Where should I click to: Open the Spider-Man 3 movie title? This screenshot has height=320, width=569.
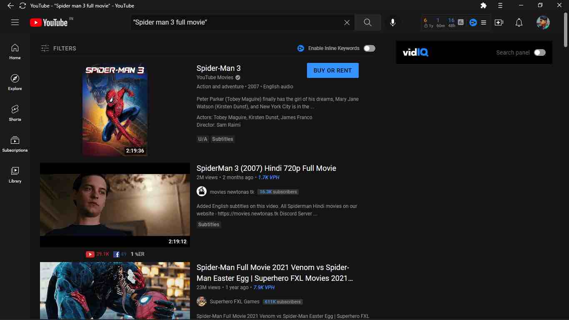[219, 68]
